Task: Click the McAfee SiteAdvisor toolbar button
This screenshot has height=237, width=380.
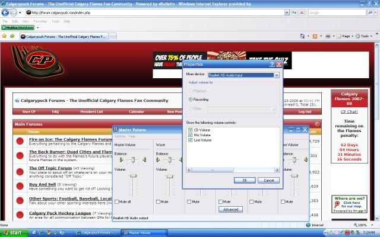Action: (x=18, y=28)
